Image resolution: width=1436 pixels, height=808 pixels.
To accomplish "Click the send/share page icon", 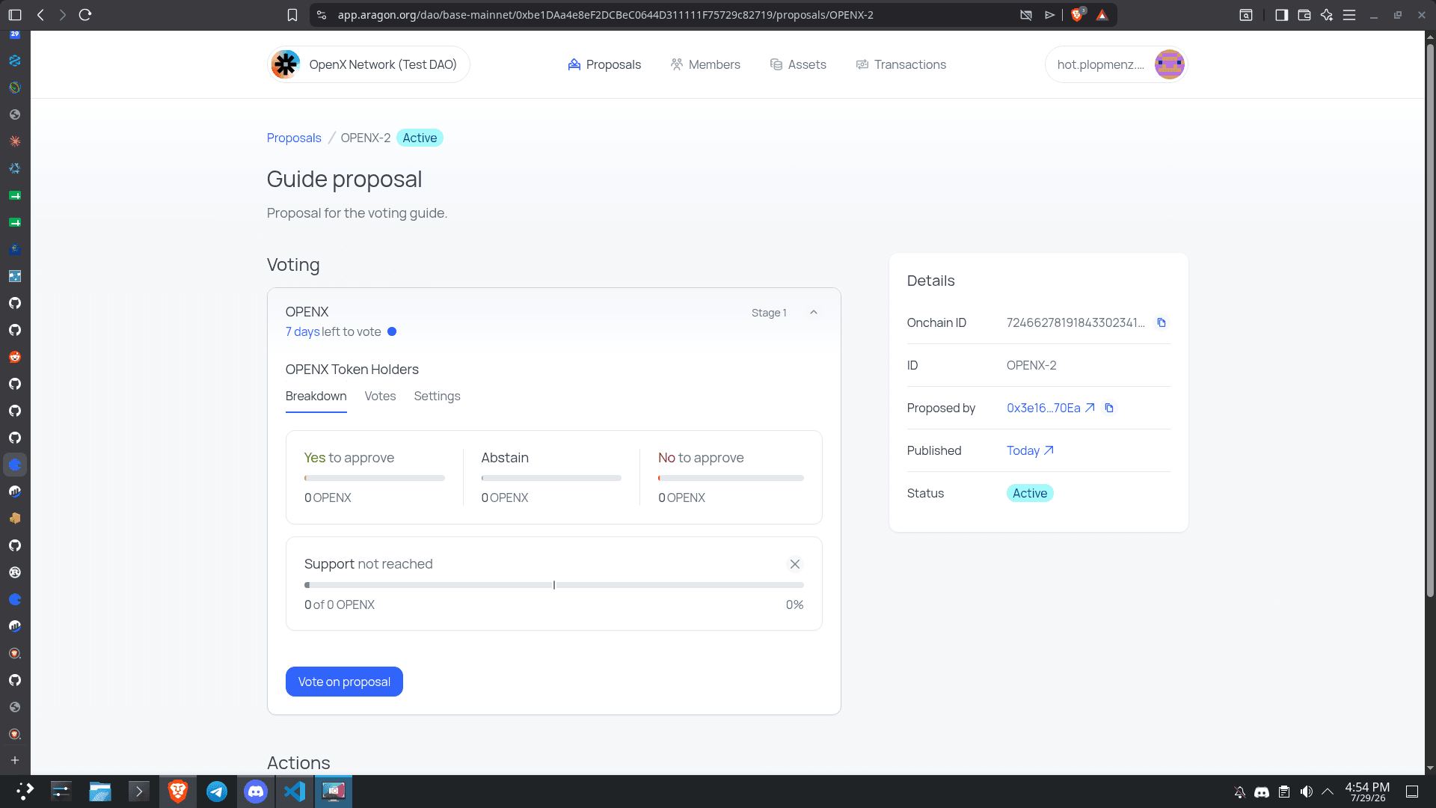I will 1050,15.
